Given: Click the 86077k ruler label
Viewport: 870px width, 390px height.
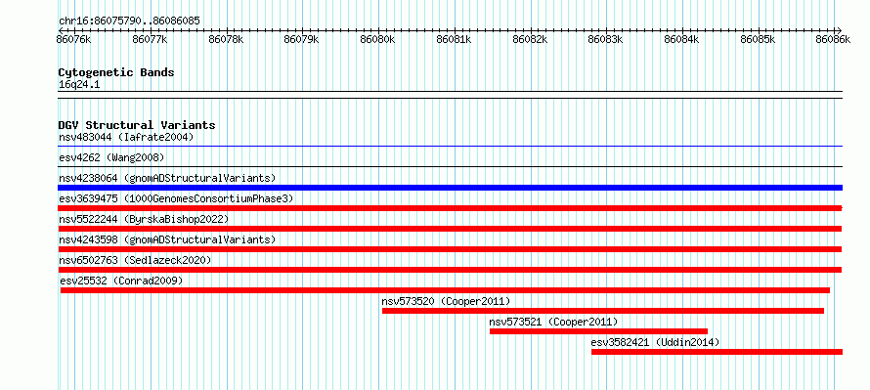Looking at the screenshot, I should 150,39.
